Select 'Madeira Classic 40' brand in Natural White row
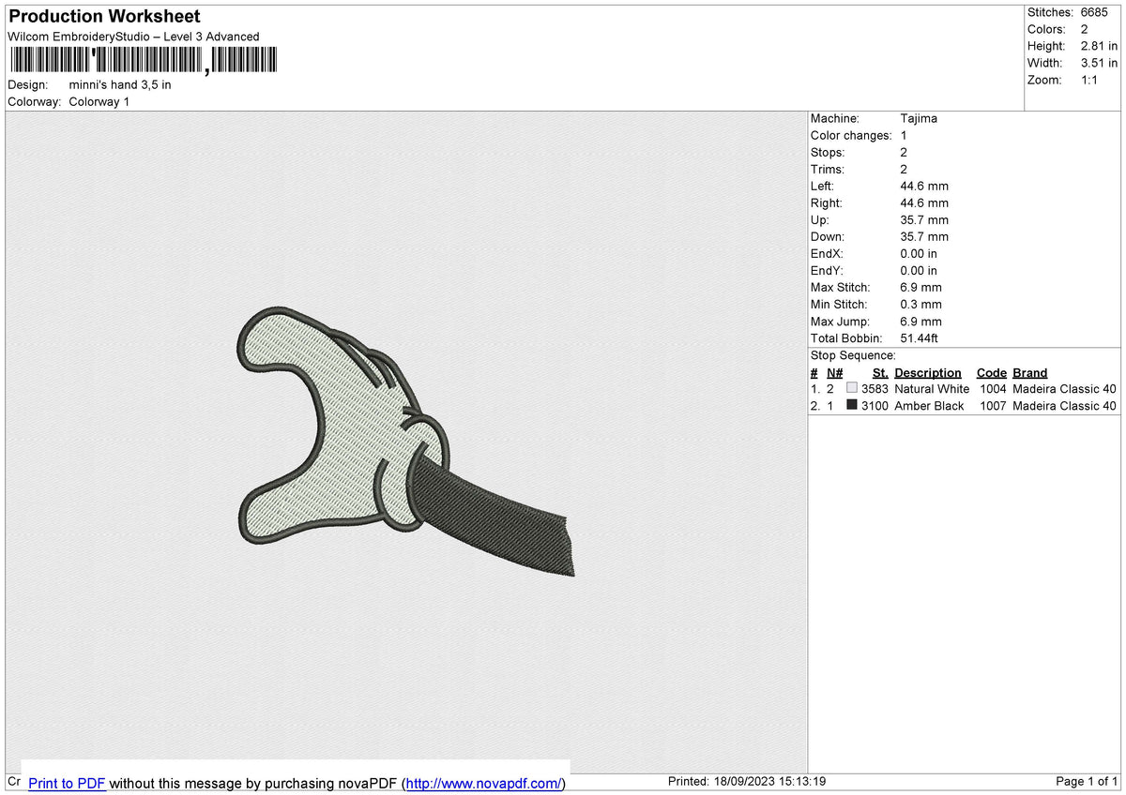 (x=1065, y=389)
